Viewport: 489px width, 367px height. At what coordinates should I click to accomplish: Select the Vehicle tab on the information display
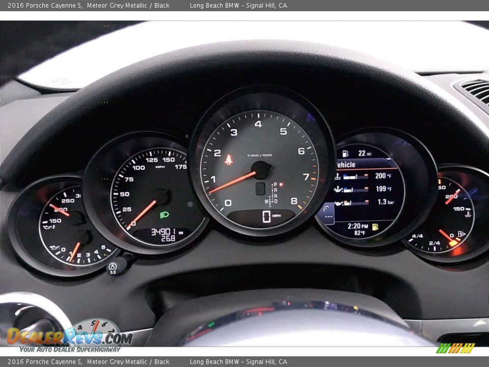345,164
